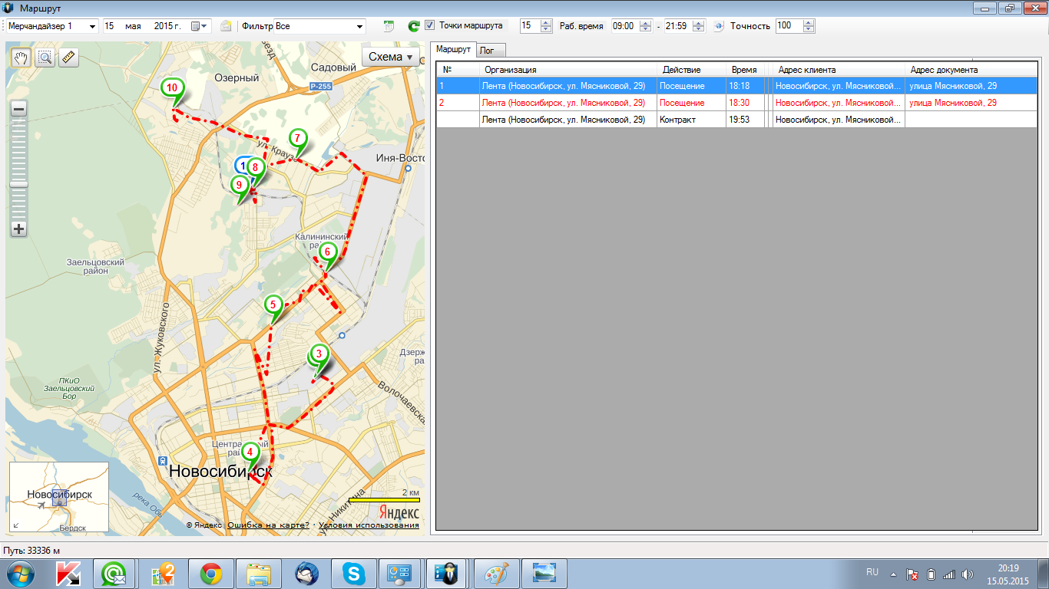Select the hand pan tool on map
The height and width of the screenshot is (589, 1049).
(x=22, y=58)
